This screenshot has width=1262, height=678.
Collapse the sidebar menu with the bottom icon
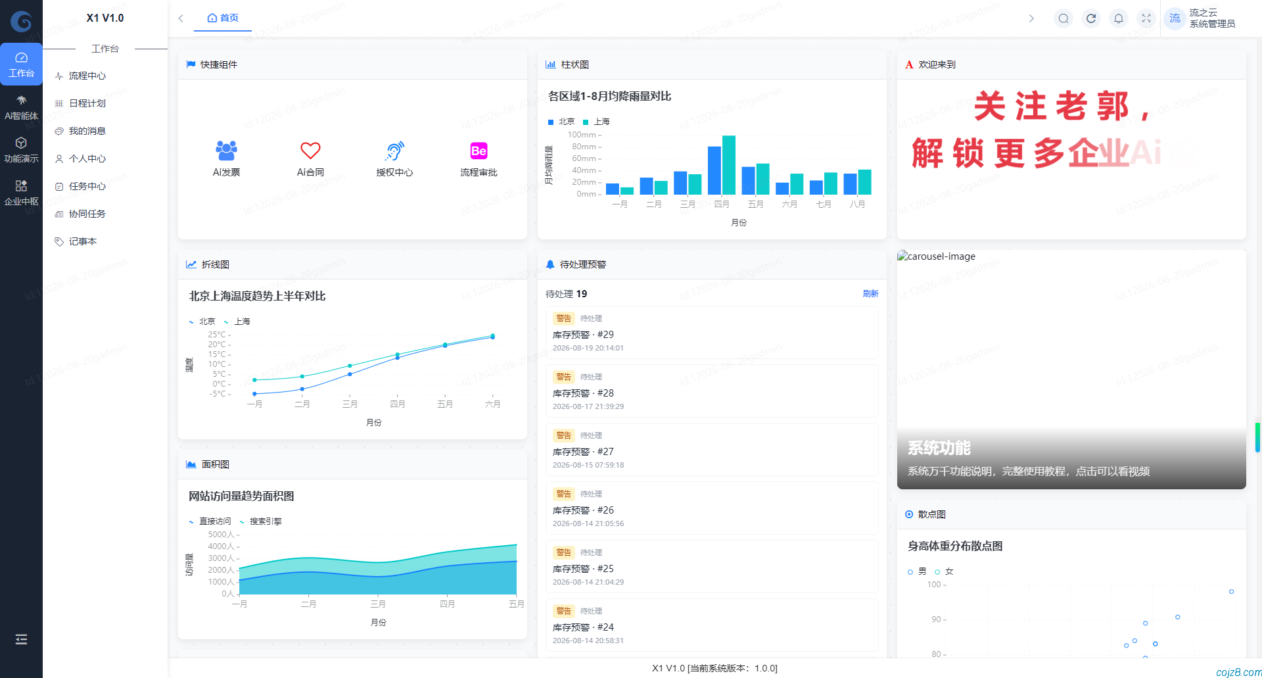pos(21,639)
